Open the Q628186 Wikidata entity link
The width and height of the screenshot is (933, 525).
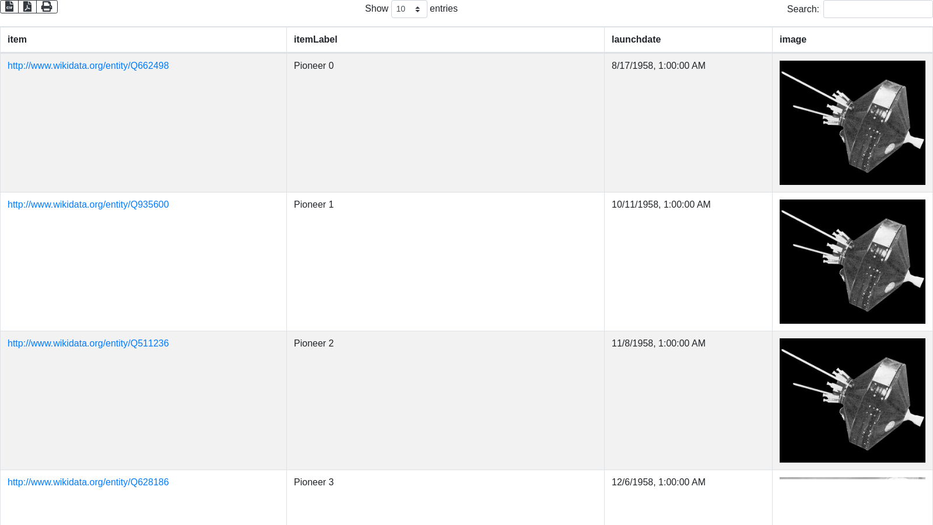[x=88, y=482]
